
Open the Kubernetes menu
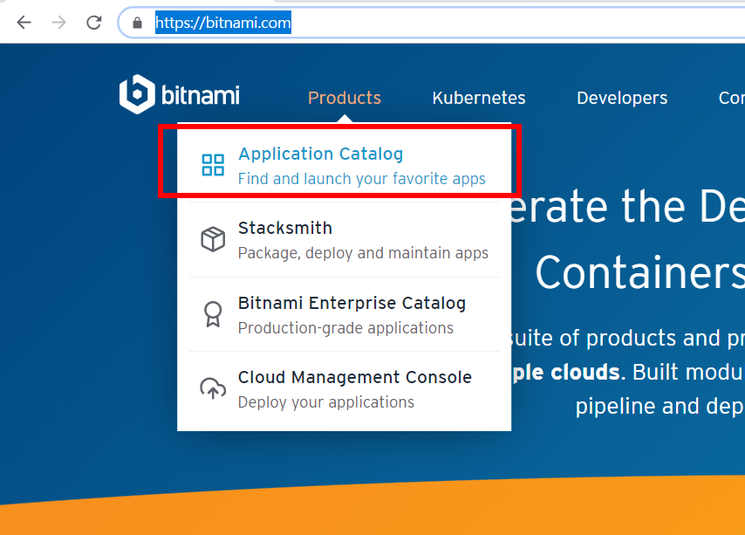coord(479,98)
